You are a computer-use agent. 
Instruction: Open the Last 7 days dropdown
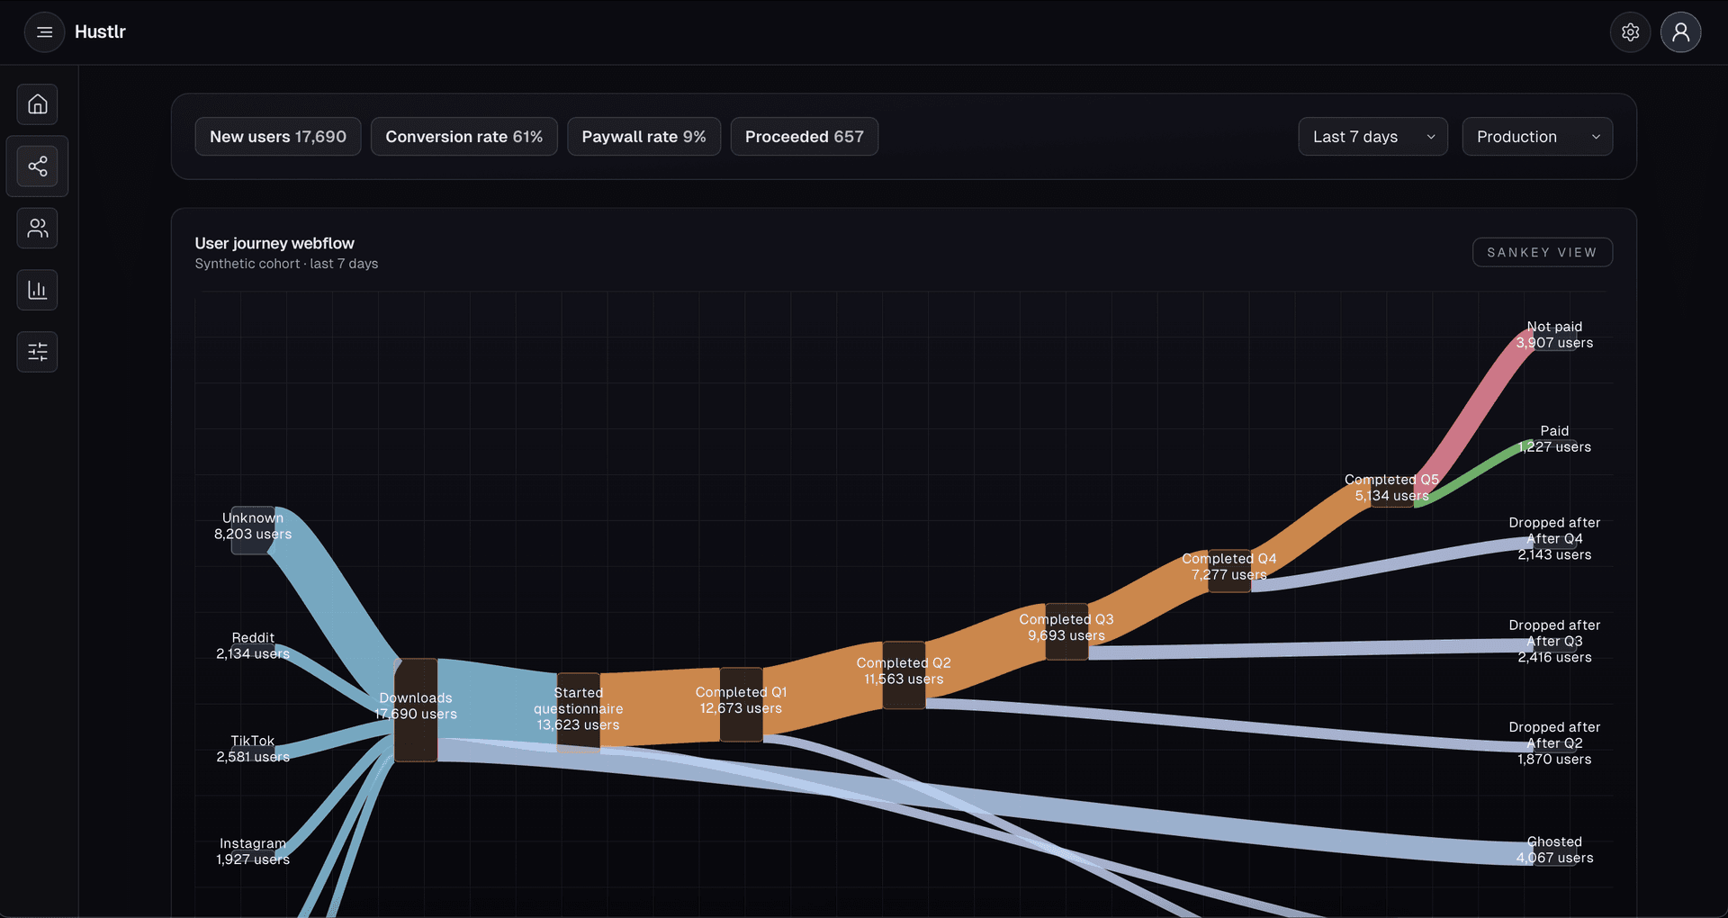click(x=1372, y=136)
